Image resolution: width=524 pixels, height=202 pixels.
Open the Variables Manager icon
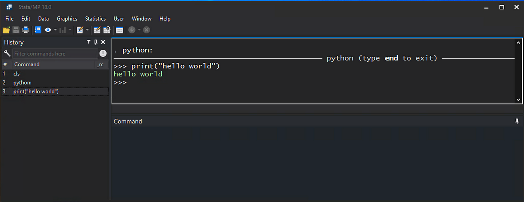click(x=119, y=30)
